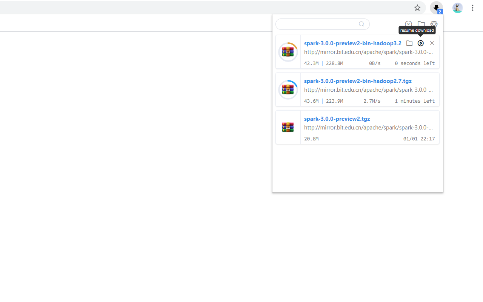Open the downloads folder from the popup header
This screenshot has height=302, width=483.
(x=421, y=24)
